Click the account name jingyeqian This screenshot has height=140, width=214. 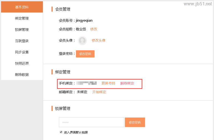click(x=84, y=20)
